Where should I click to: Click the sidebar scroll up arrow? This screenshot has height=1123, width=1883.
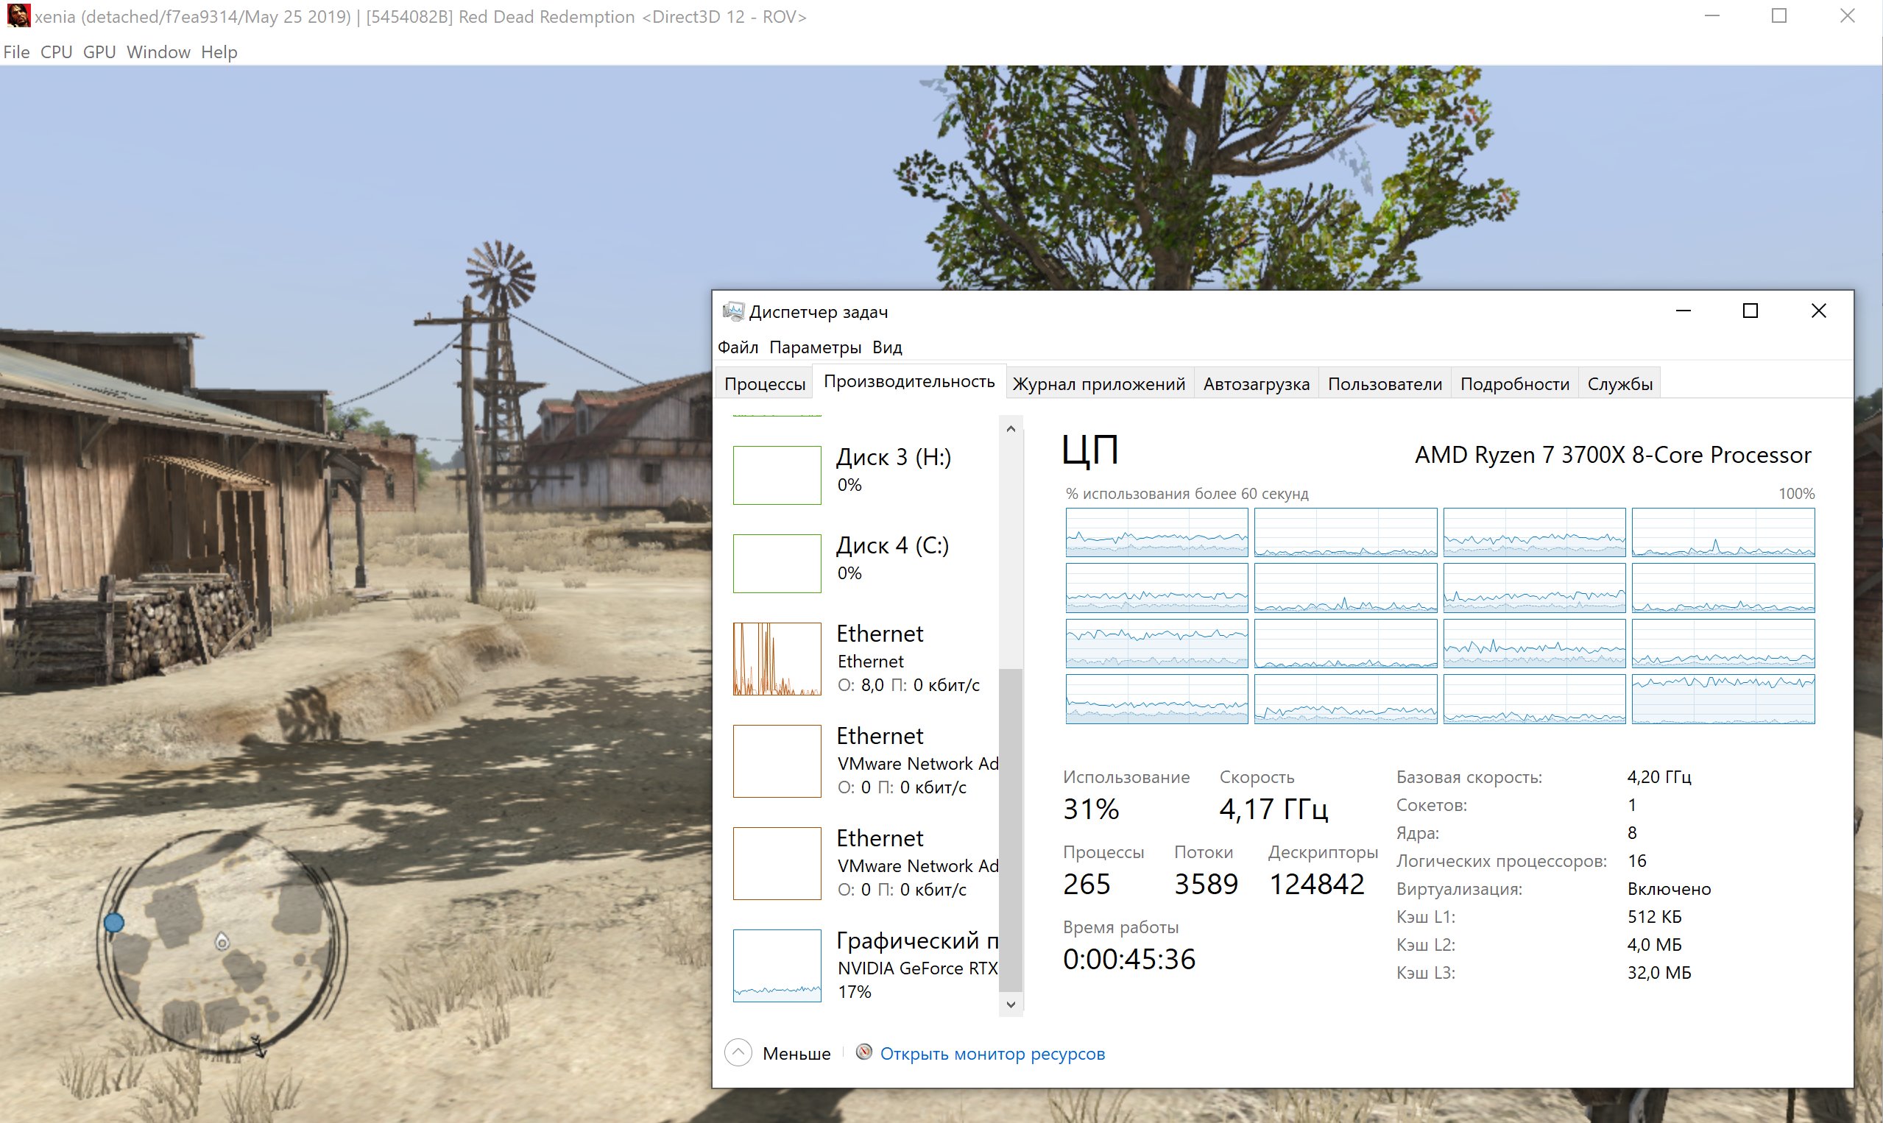[x=1011, y=429]
